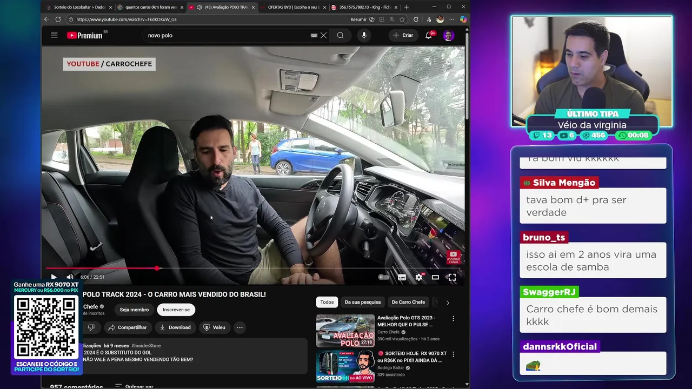Switch to '356.1575.7802.13 - King' tab
692x389 pixels.
364,7
